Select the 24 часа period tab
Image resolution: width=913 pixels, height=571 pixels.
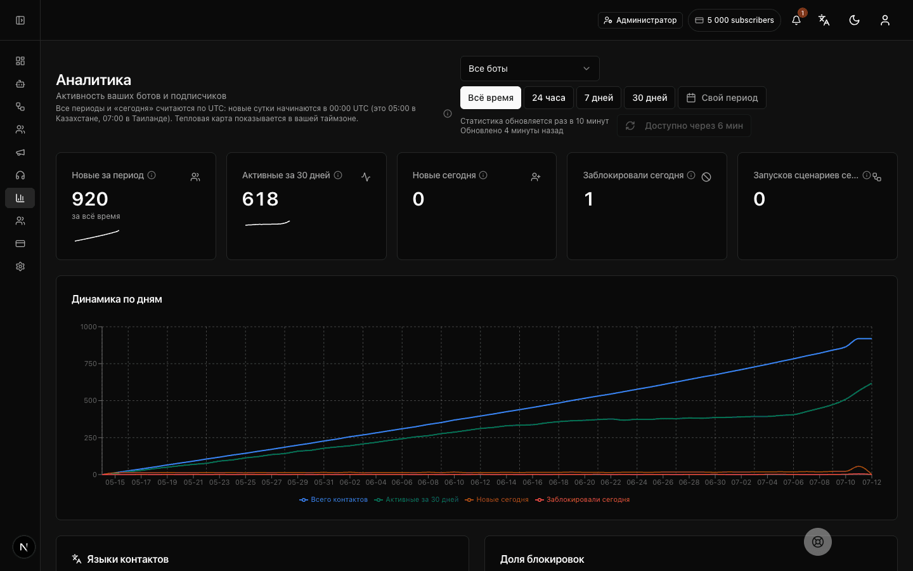(548, 98)
